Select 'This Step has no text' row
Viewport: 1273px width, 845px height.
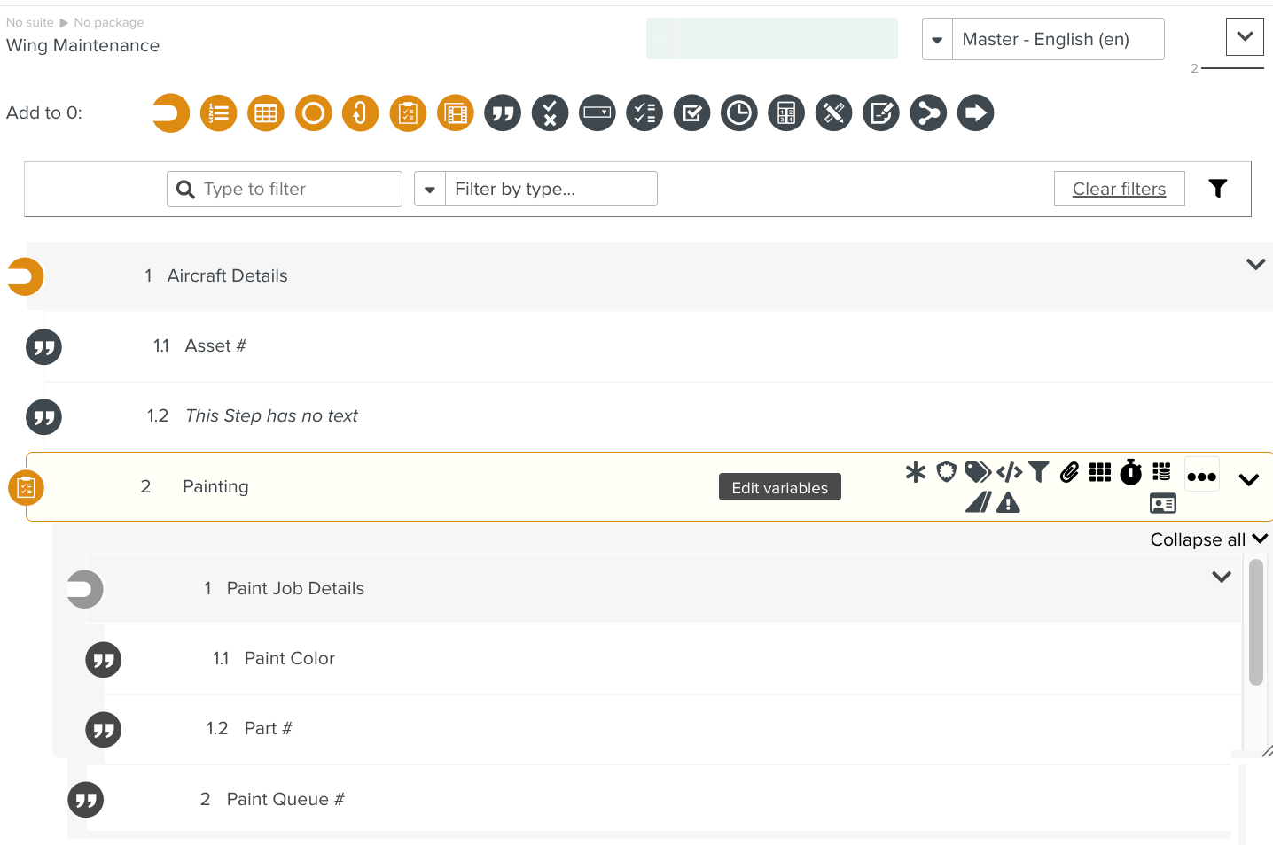[659, 416]
